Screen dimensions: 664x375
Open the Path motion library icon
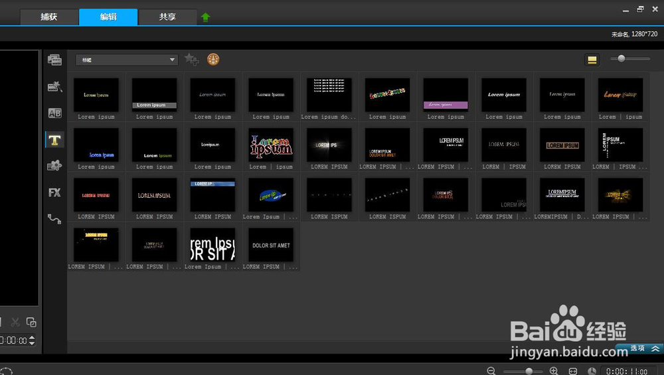click(54, 219)
